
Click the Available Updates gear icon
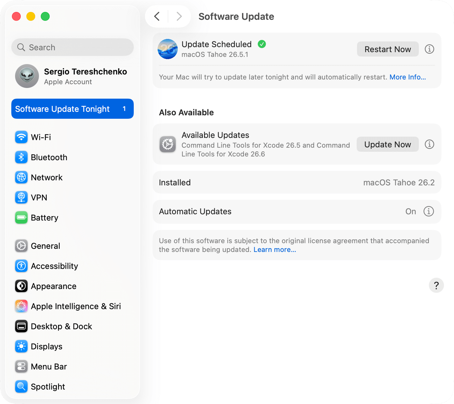click(168, 145)
